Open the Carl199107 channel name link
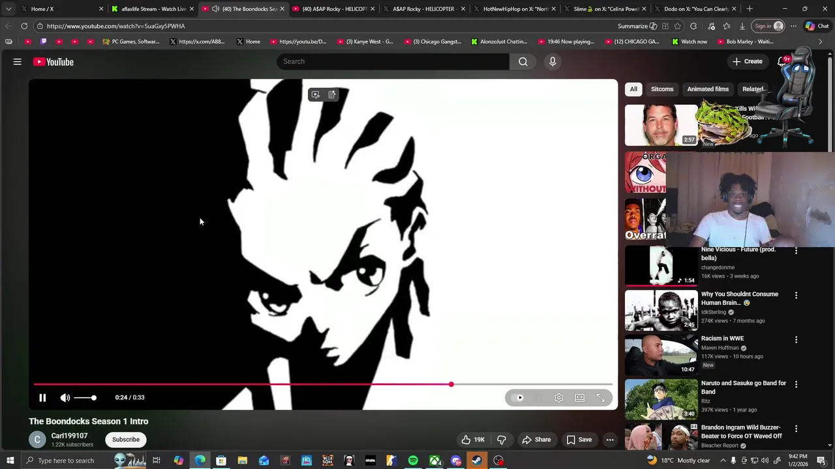Image resolution: width=835 pixels, height=469 pixels. (x=69, y=436)
